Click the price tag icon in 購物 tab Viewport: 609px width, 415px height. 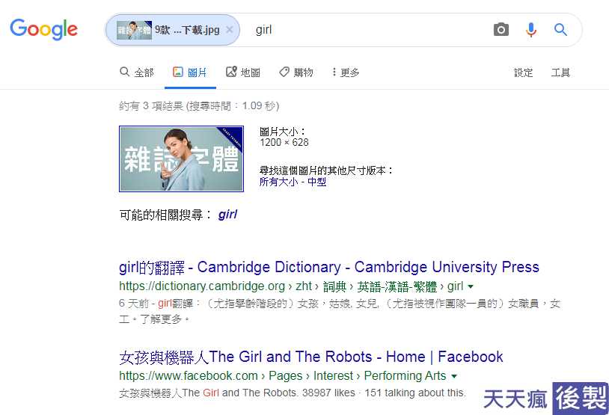pyautogui.click(x=284, y=72)
